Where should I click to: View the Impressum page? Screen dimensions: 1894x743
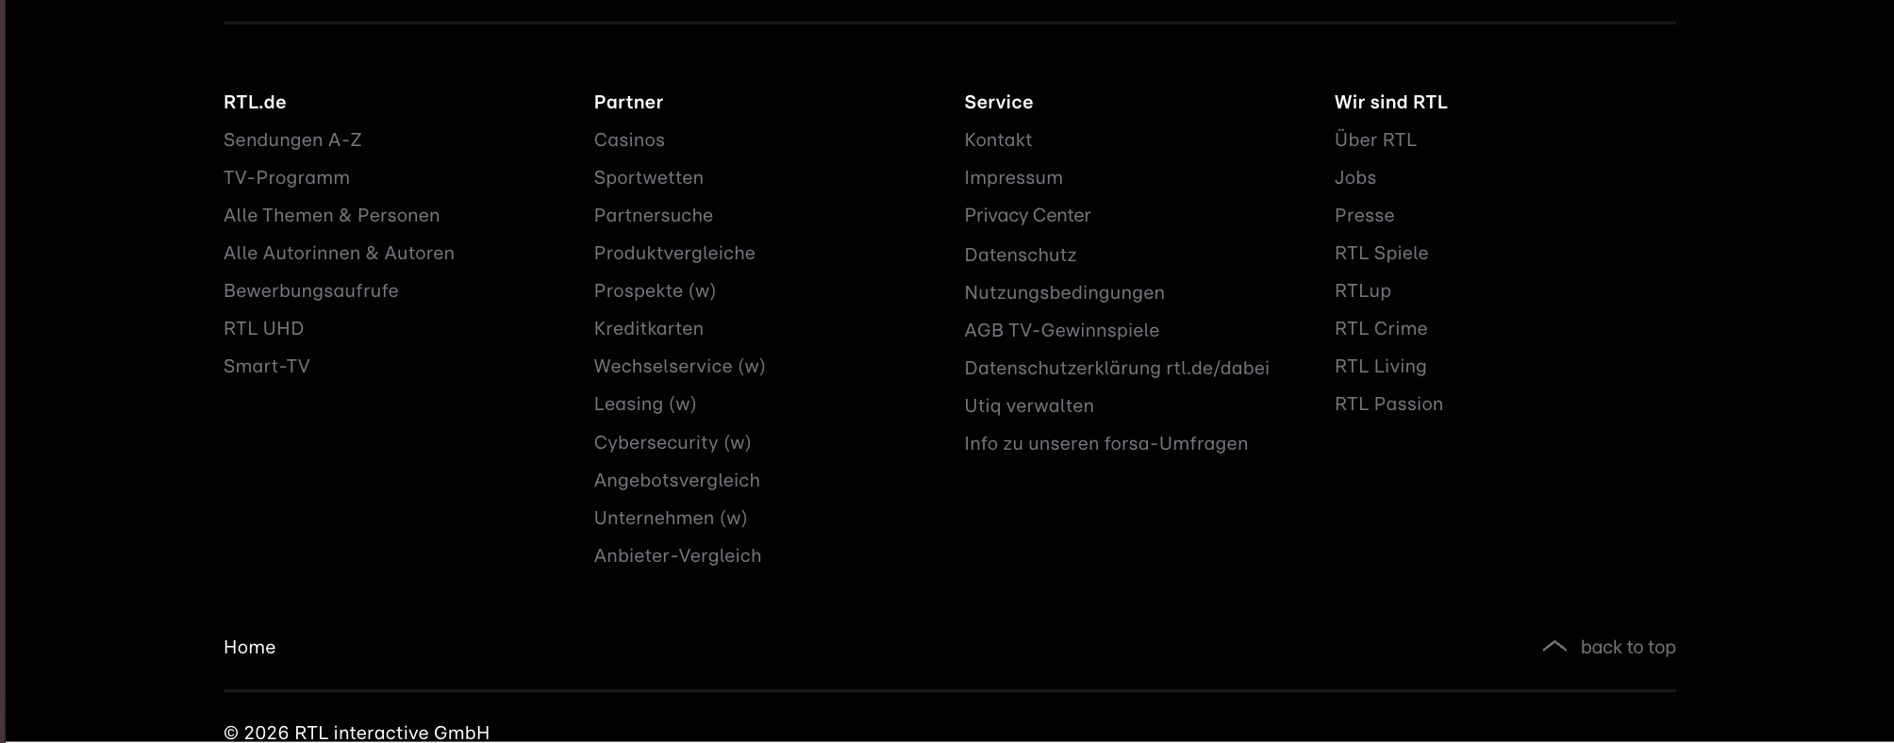[x=1013, y=177]
